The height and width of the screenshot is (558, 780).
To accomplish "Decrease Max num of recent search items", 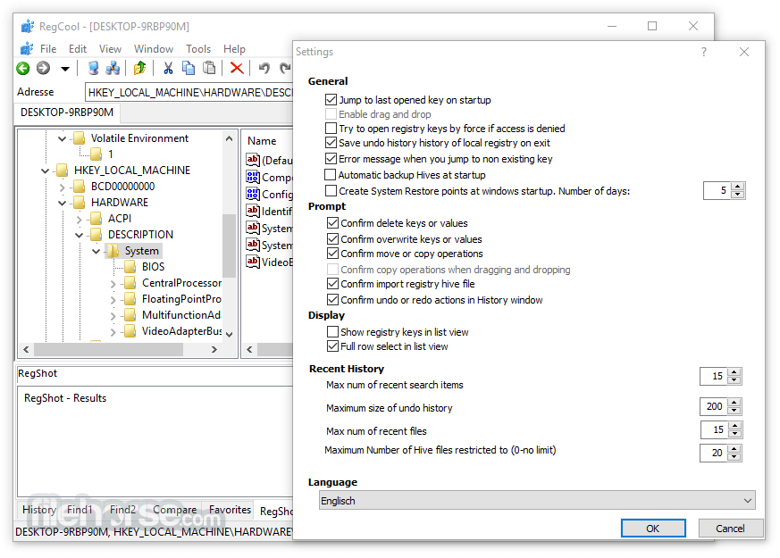I will click(x=734, y=380).
